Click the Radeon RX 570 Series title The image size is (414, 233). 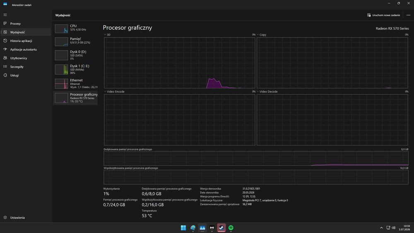click(392, 29)
